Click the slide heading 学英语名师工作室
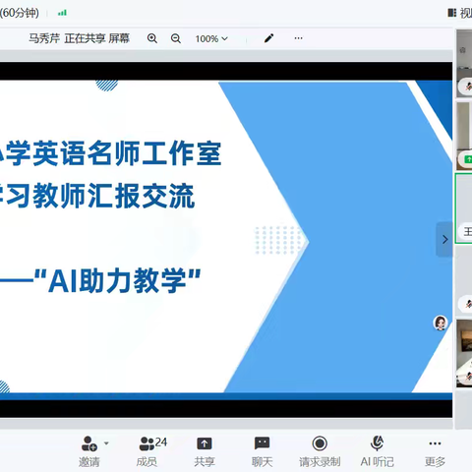 click(114, 153)
